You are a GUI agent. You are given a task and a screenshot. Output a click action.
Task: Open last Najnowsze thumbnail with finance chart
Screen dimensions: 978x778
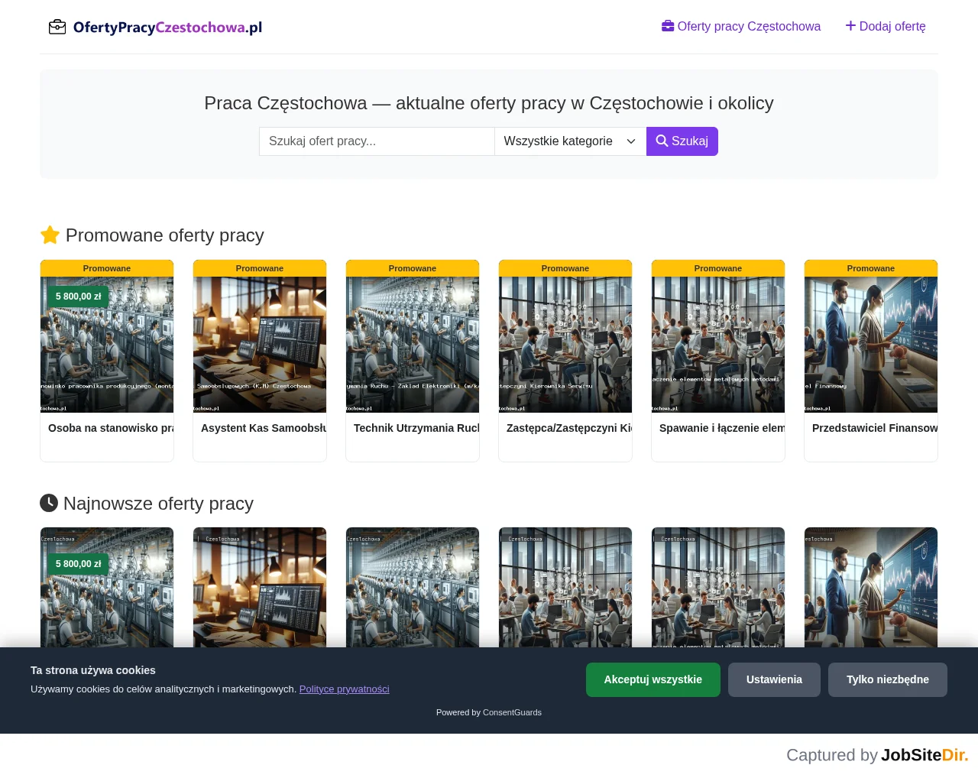pos(871,587)
